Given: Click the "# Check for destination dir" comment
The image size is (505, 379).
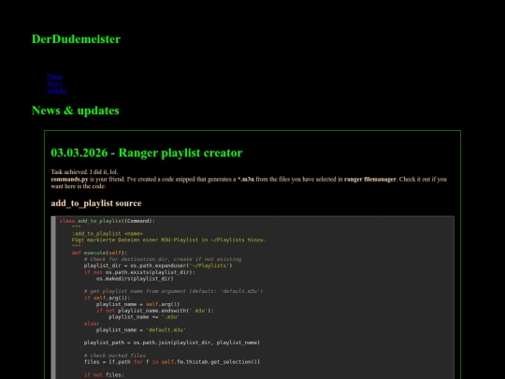Looking at the screenshot, I should coord(163,259).
